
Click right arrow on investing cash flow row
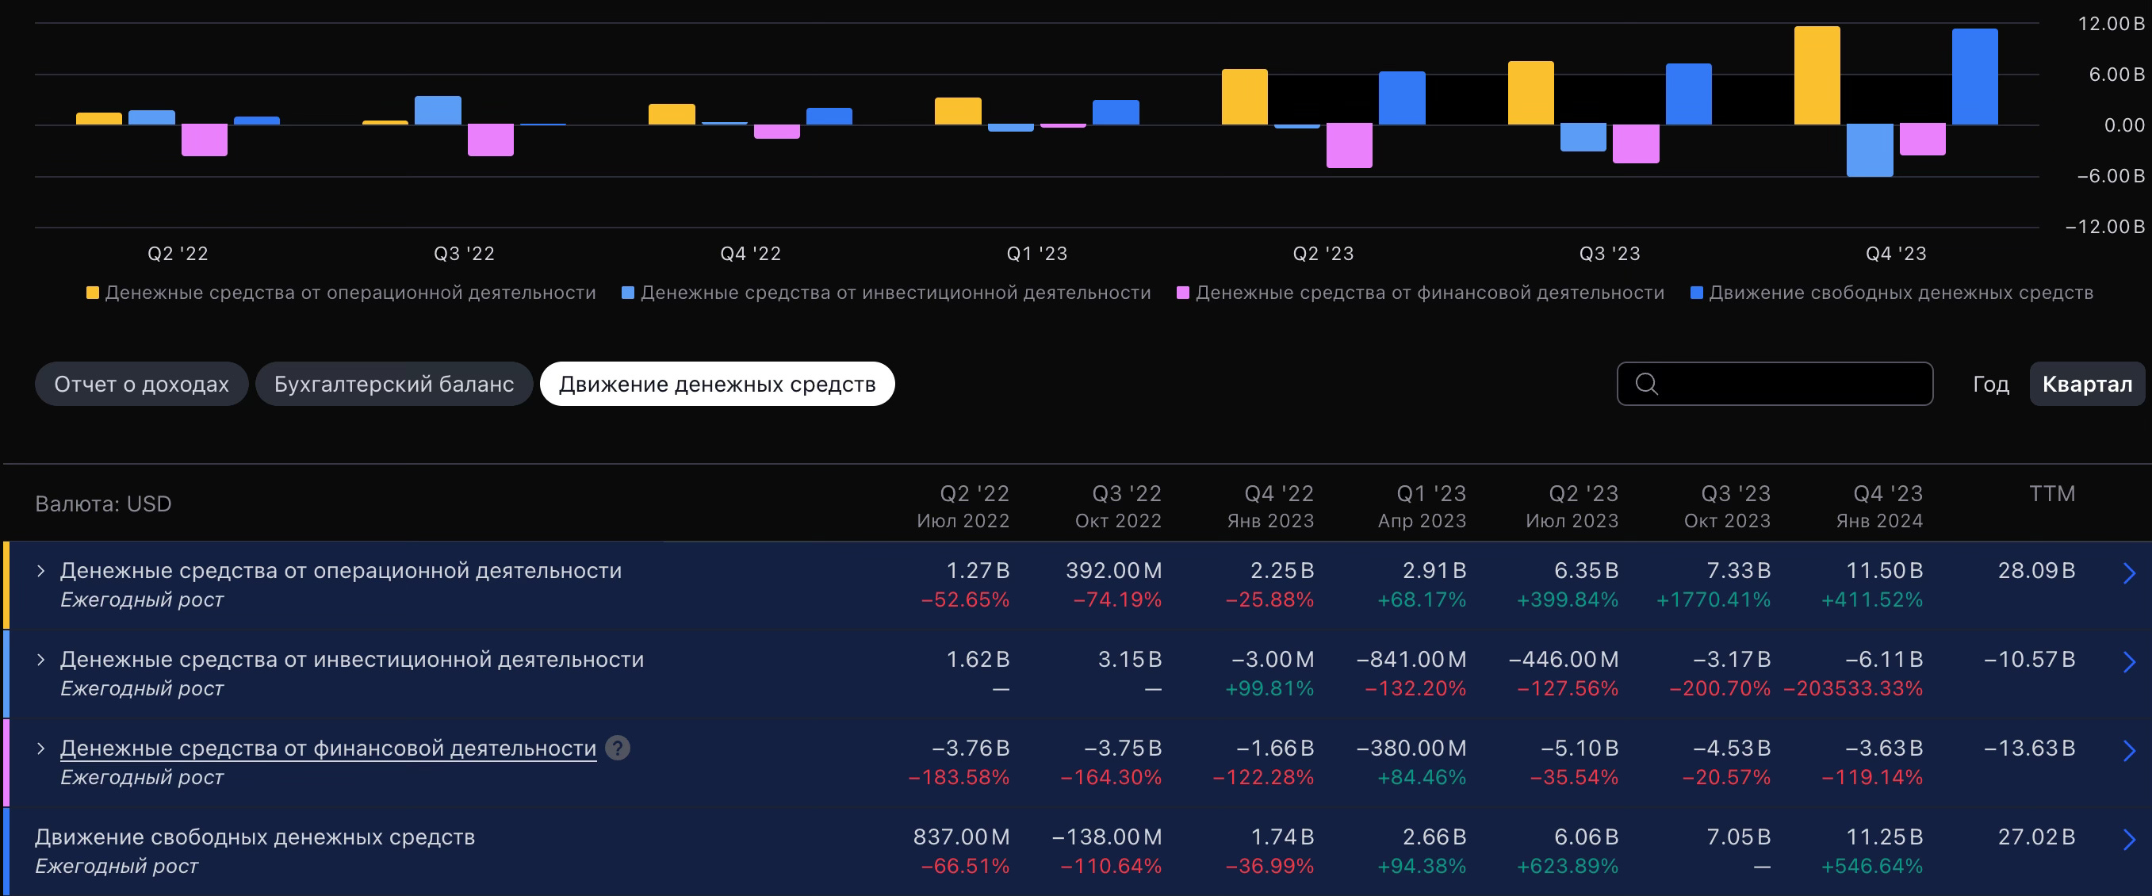pos(2128,662)
